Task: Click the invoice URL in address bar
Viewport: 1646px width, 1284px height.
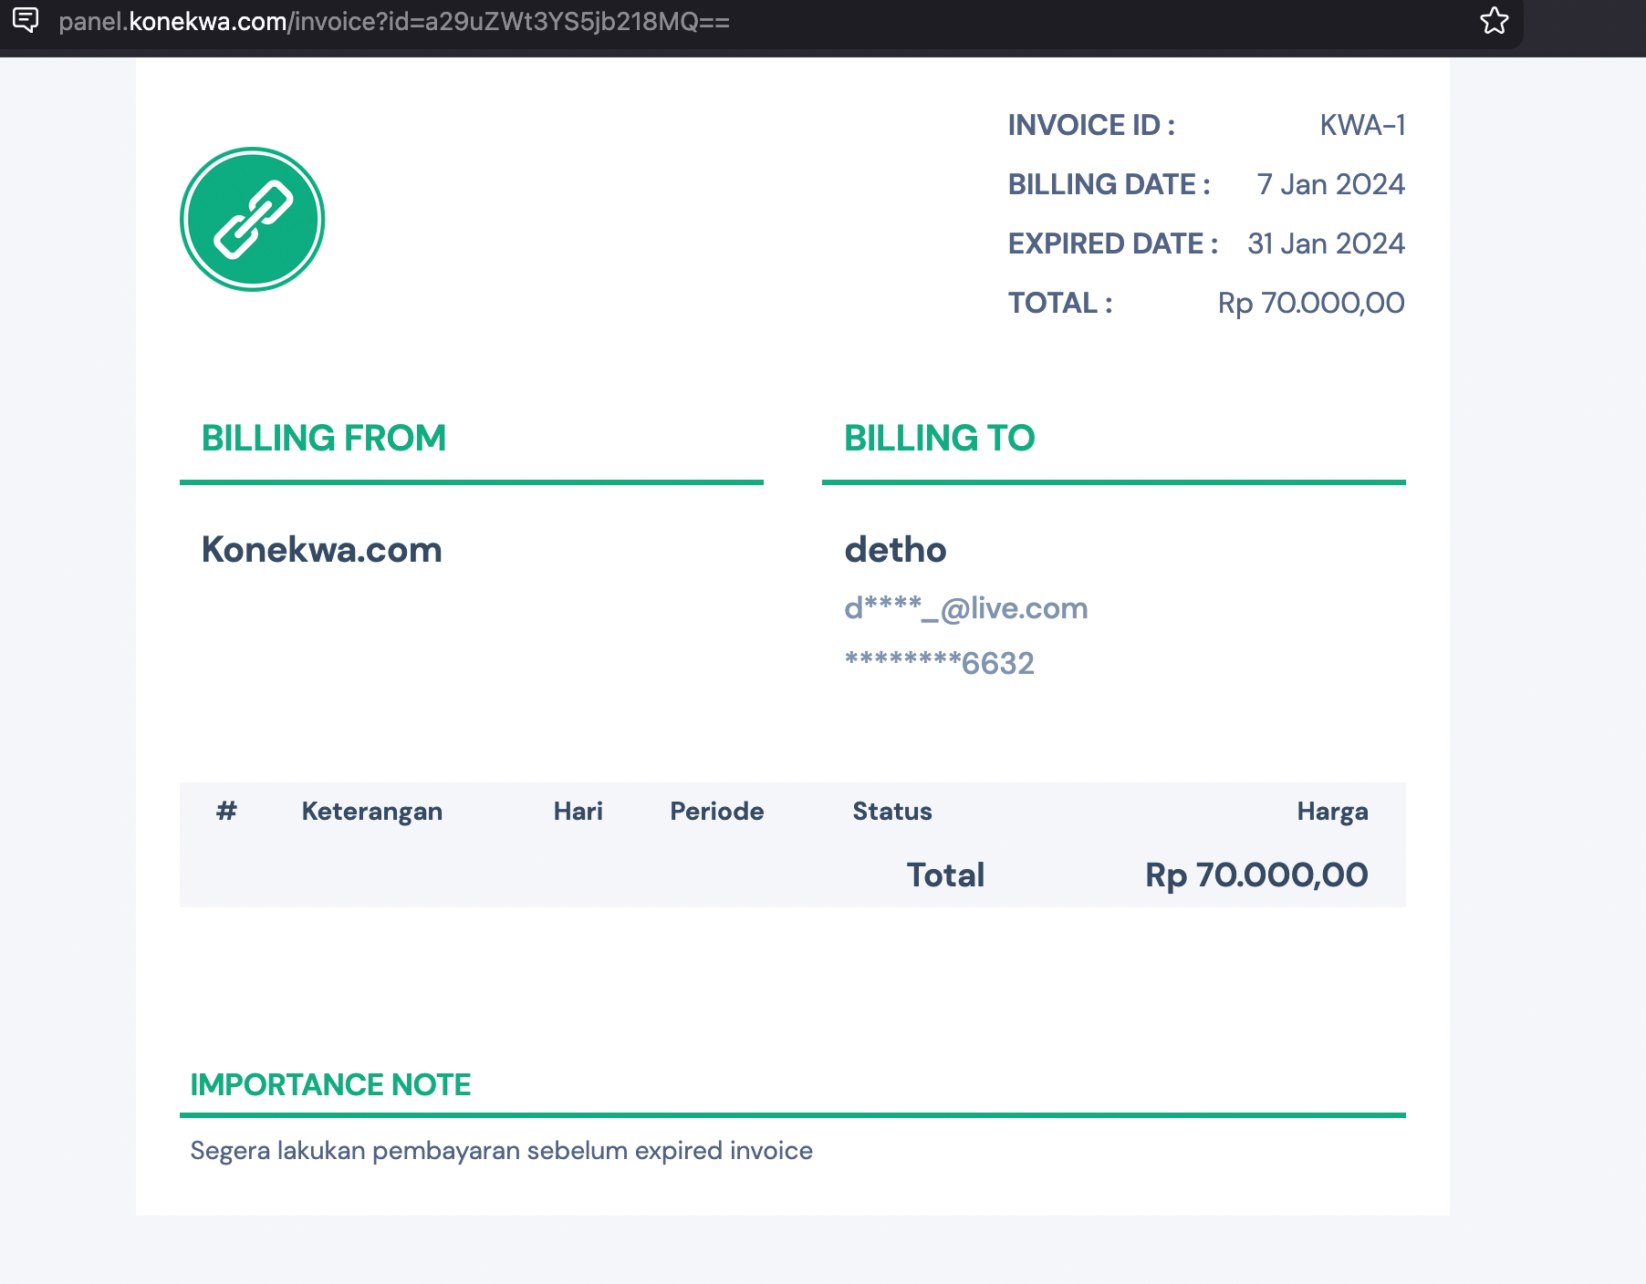Action: (x=393, y=22)
